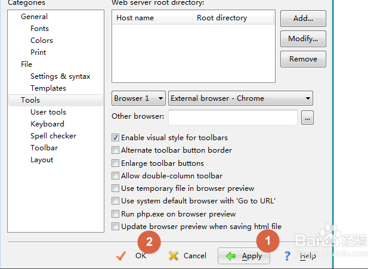Click the 'Remove' button
This screenshot has width=368, height=269.
(303, 59)
